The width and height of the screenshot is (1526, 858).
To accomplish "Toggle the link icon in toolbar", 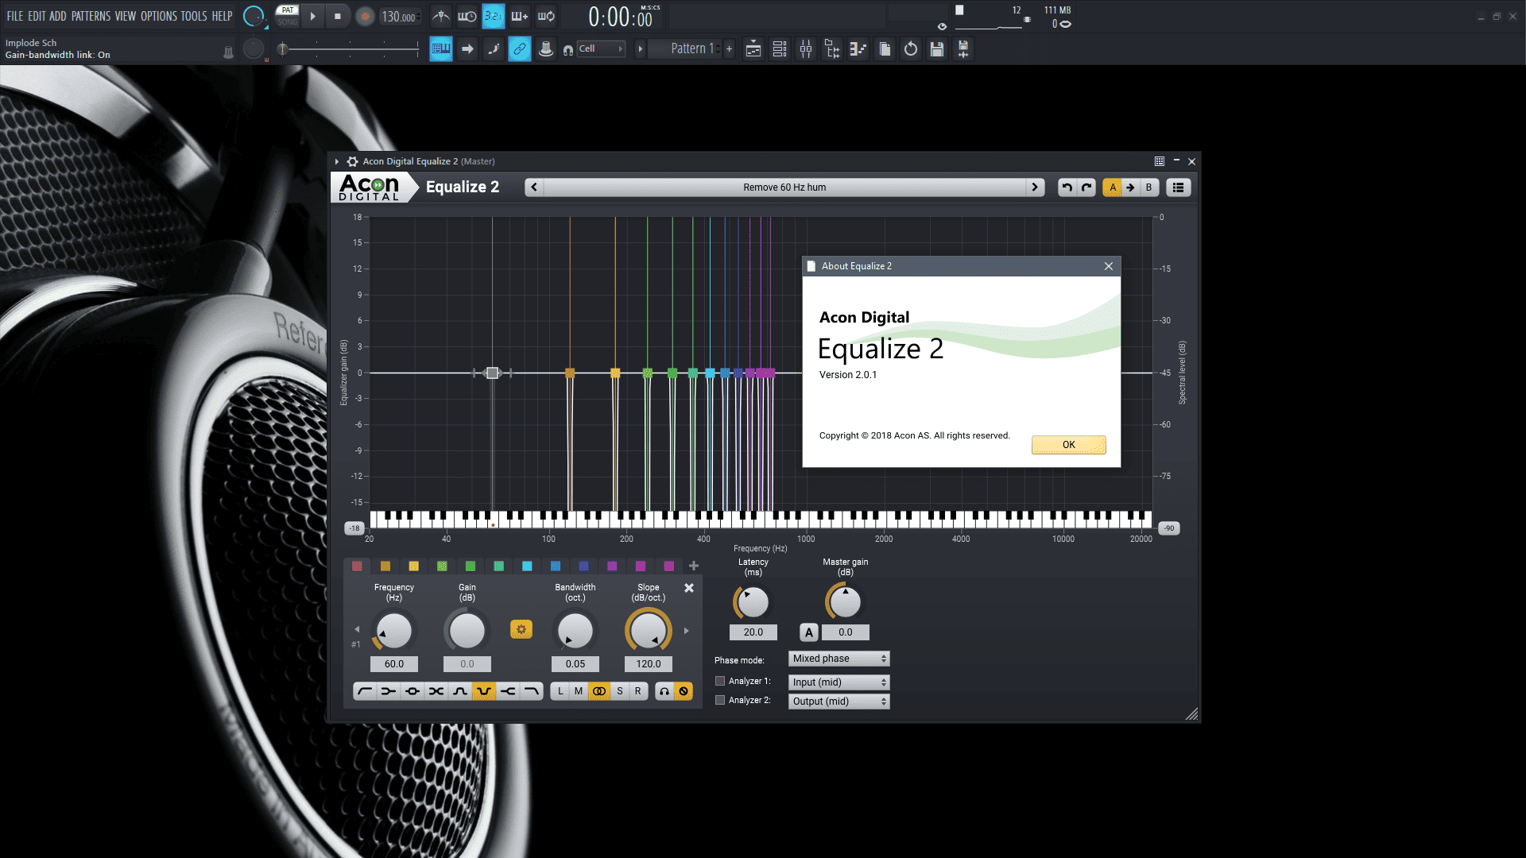I will point(519,49).
